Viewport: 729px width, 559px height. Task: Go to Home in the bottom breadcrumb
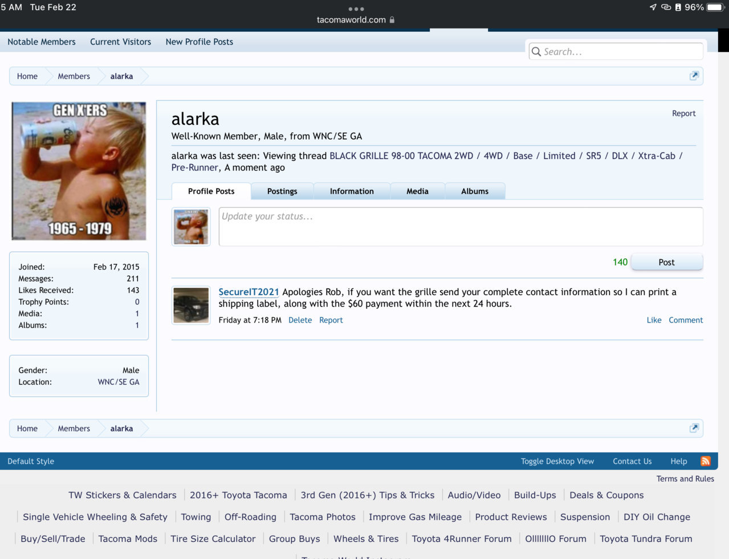coord(27,428)
